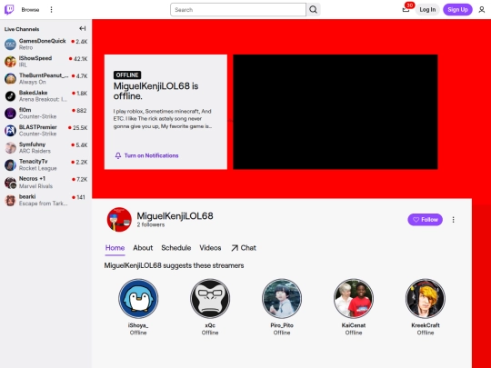Viewport: 491px width, 368px height.
Task: Click the Log In button
Action: click(427, 10)
